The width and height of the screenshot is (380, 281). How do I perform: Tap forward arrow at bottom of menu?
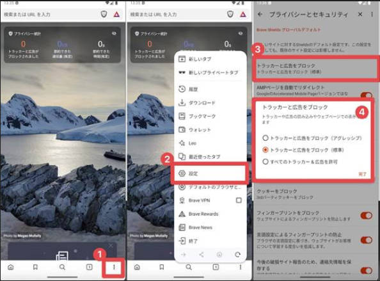pos(184,254)
